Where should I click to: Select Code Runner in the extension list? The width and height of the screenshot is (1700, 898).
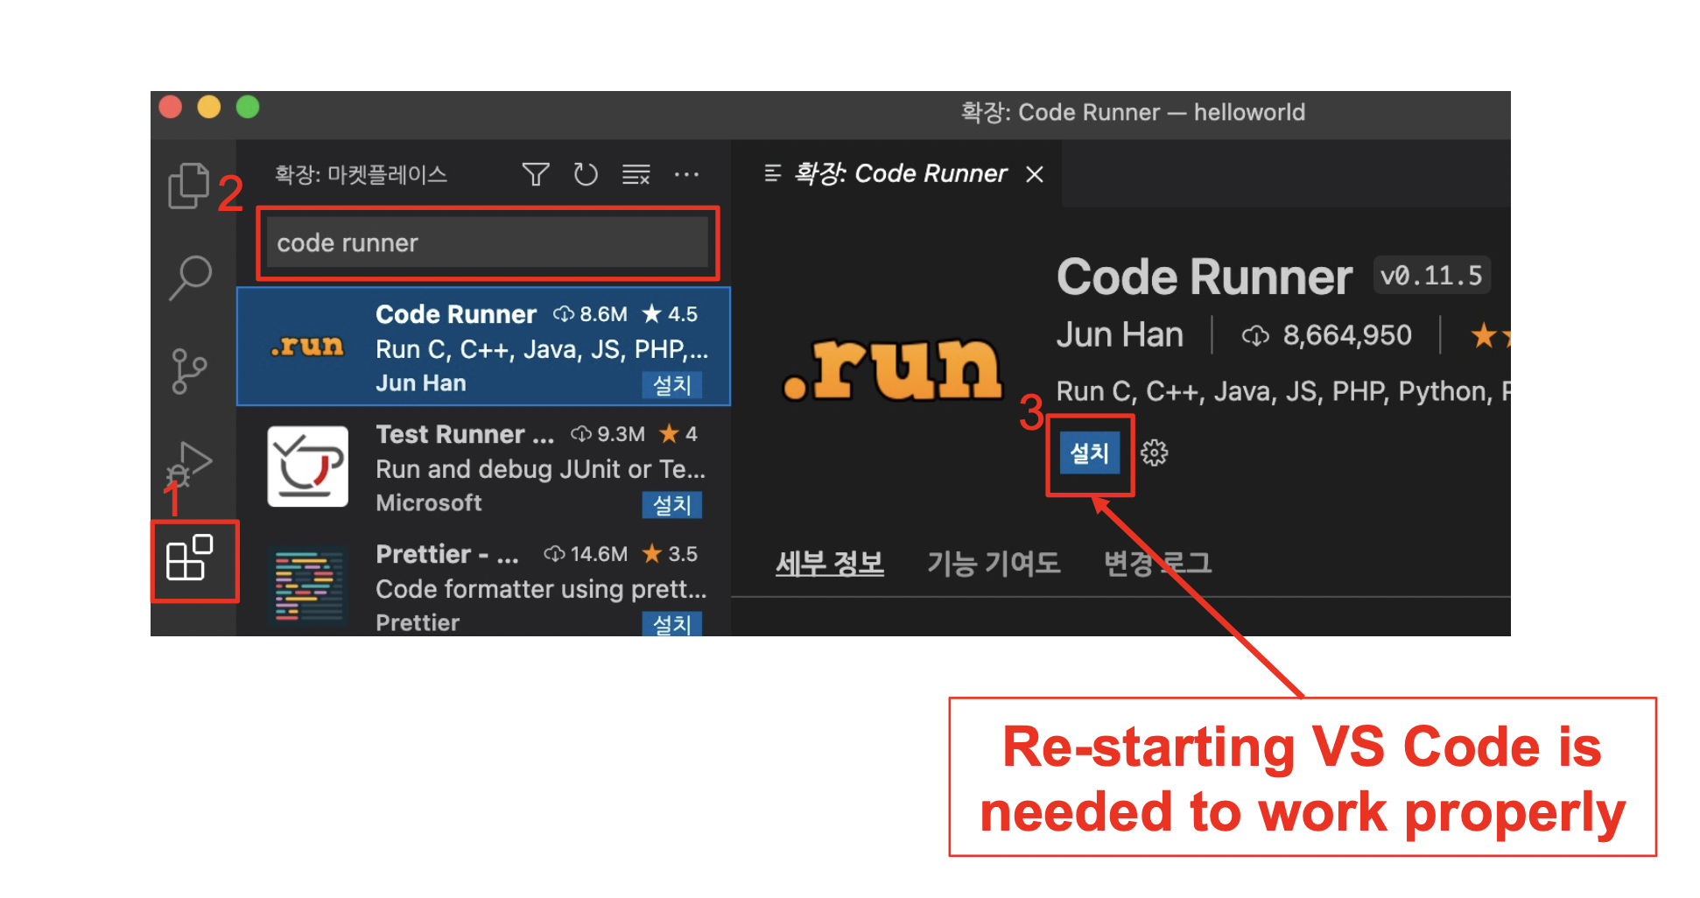pos(483,347)
